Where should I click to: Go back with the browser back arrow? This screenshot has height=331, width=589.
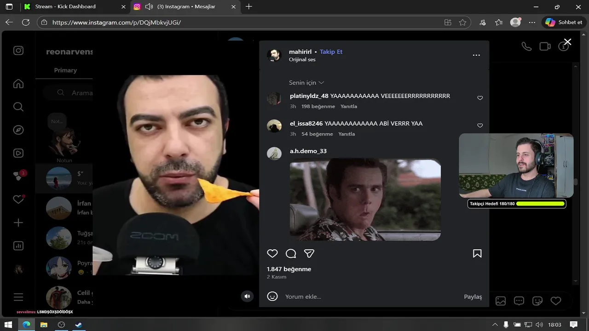click(x=9, y=22)
